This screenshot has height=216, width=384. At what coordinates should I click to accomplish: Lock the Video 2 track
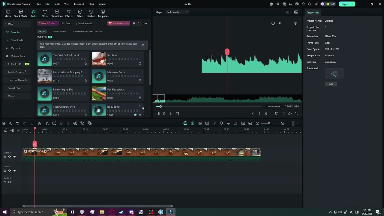pyautogui.click(x=4, y=157)
